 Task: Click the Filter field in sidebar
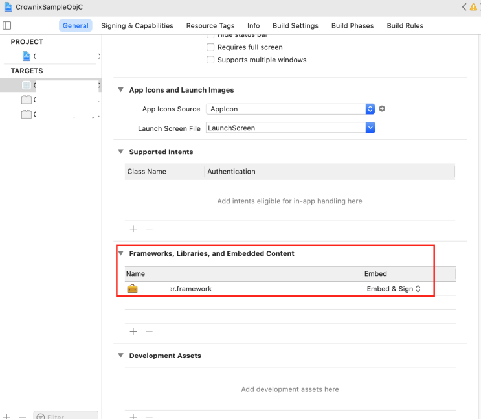65,416
